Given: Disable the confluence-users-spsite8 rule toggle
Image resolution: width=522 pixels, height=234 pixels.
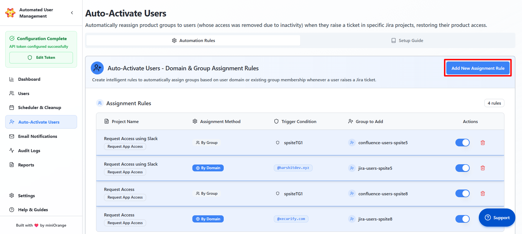Looking at the screenshot, I should [x=463, y=194].
